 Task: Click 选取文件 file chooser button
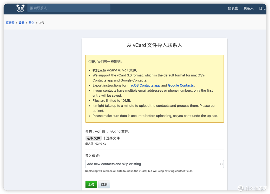(x=93, y=138)
